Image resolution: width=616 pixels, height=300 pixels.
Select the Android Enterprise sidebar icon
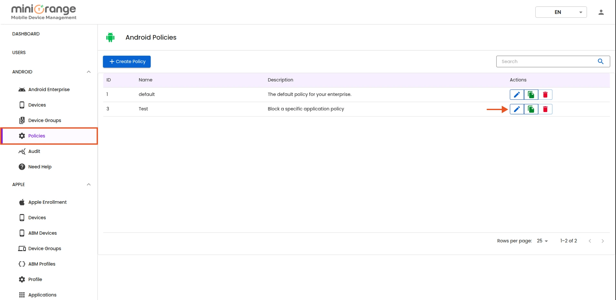click(x=21, y=89)
